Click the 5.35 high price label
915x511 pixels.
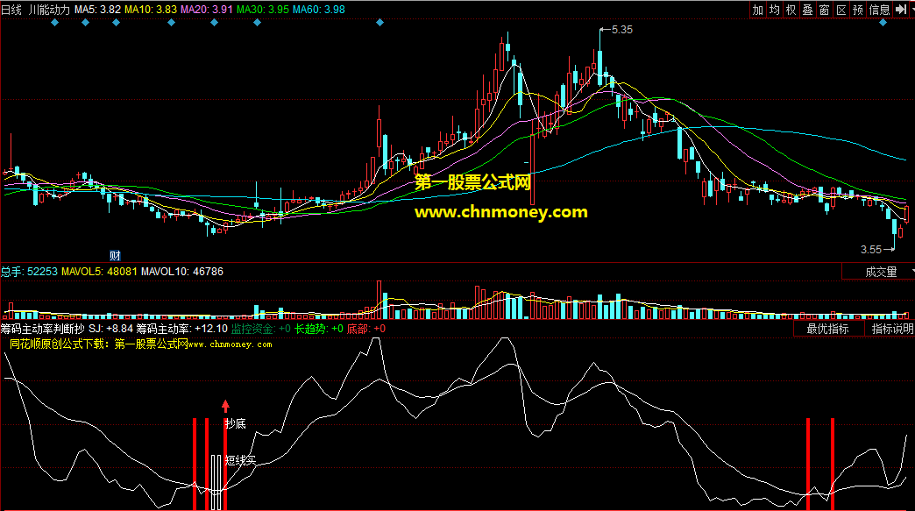[x=622, y=30]
